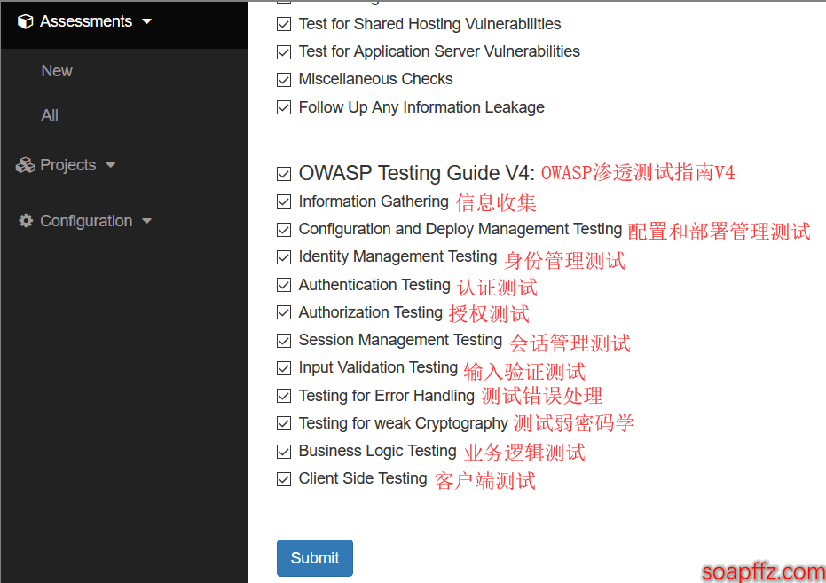The width and height of the screenshot is (826, 583).
Task: Uncheck Test for Application Server Vulnerabilities
Action: (x=284, y=52)
